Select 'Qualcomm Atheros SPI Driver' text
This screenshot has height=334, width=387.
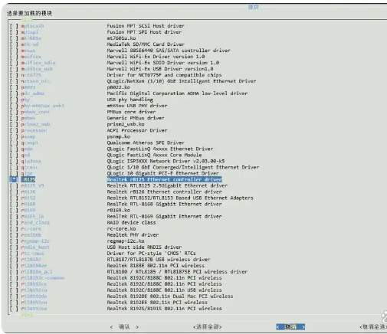tap(146, 142)
